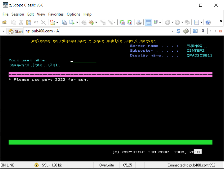
Task: Open the dropdown beside the play document icon
Action: (x=77, y=22)
